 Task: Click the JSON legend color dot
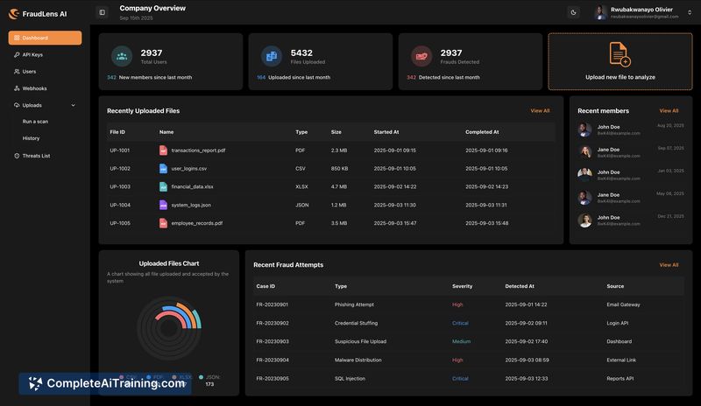[x=202, y=377]
